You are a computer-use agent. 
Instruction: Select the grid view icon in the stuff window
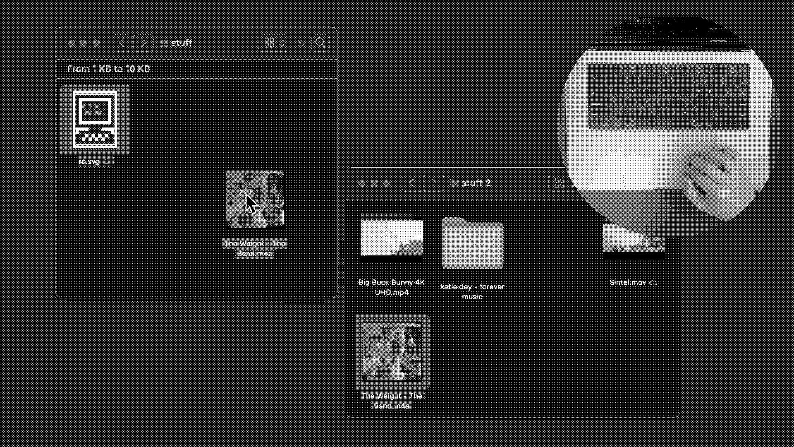click(x=270, y=42)
